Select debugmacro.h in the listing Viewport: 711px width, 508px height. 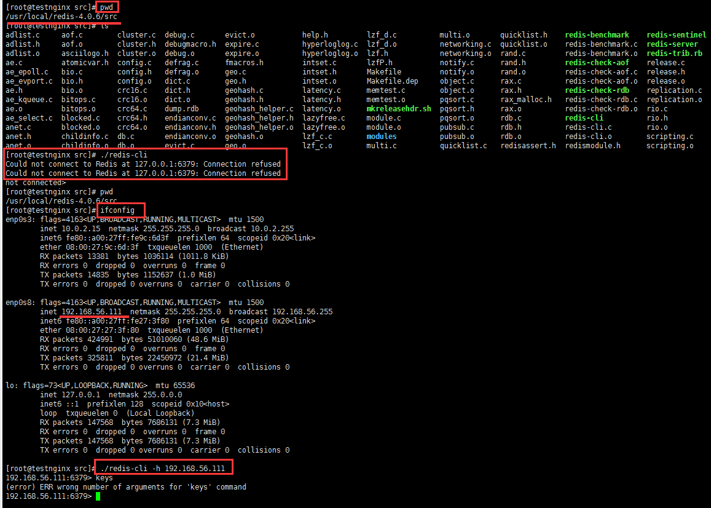pyautogui.click(x=191, y=44)
